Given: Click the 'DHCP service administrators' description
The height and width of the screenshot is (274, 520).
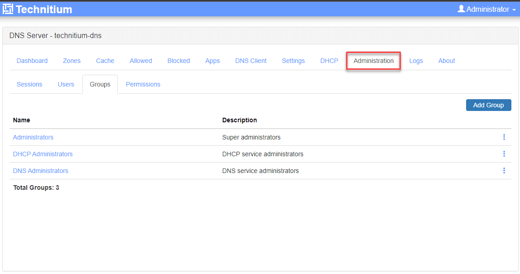Looking at the screenshot, I should tap(263, 154).
